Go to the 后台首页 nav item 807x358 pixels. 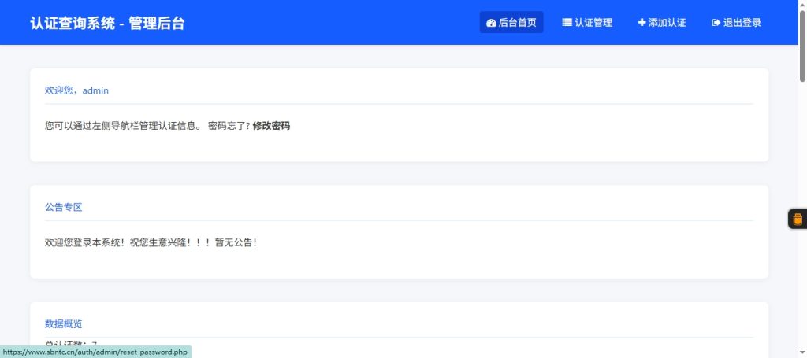click(x=517, y=23)
